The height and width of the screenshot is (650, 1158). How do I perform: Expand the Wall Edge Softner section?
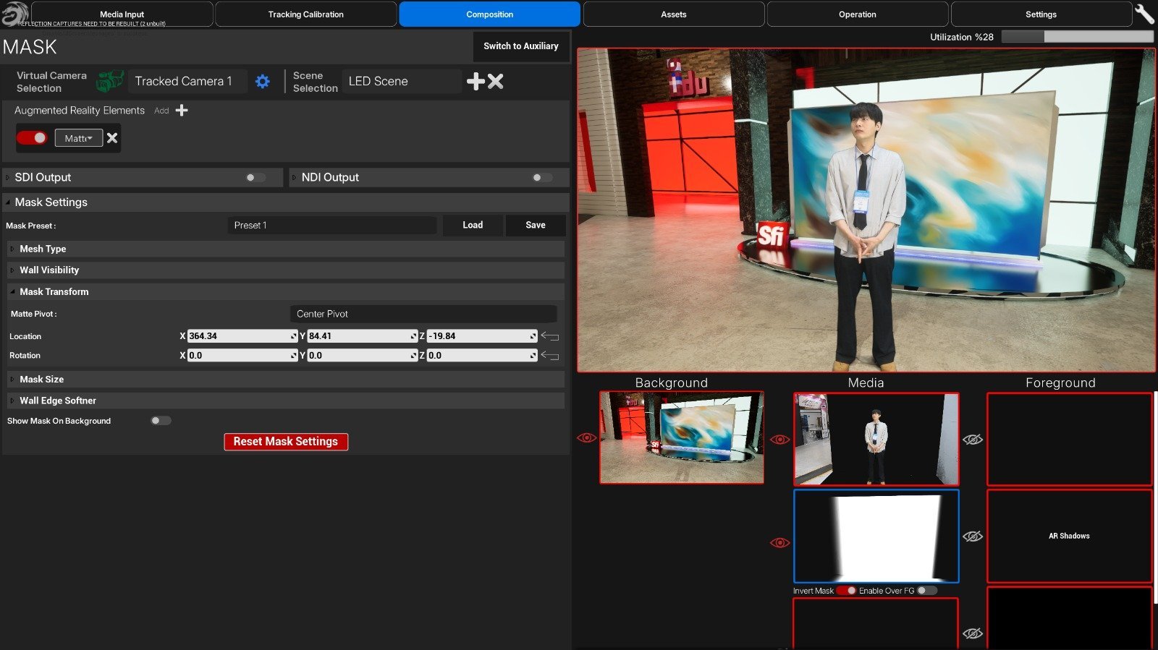pyautogui.click(x=286, y=401)
